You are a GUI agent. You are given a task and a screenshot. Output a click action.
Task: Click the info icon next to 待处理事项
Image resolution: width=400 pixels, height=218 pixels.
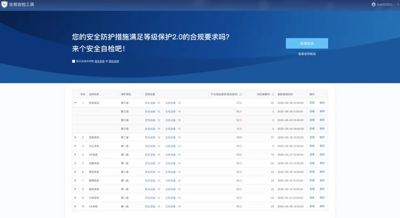click(x=273, y=94)
